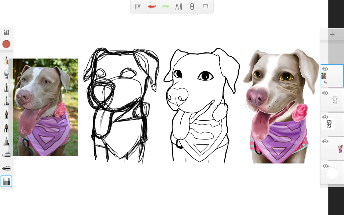
Task: Select the bristle fan brush
Action: pyautogui.click(x=6, y=74)
